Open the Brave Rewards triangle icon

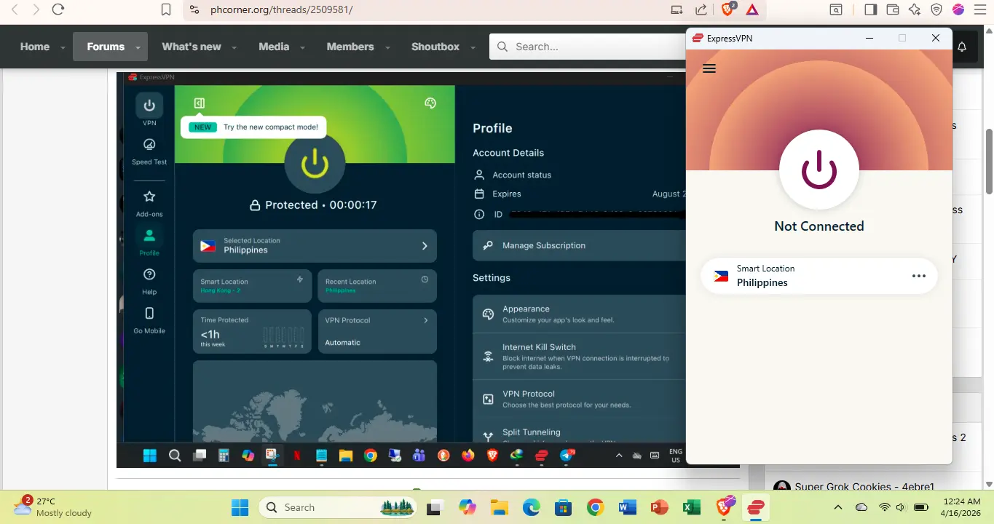click(752, 10)
